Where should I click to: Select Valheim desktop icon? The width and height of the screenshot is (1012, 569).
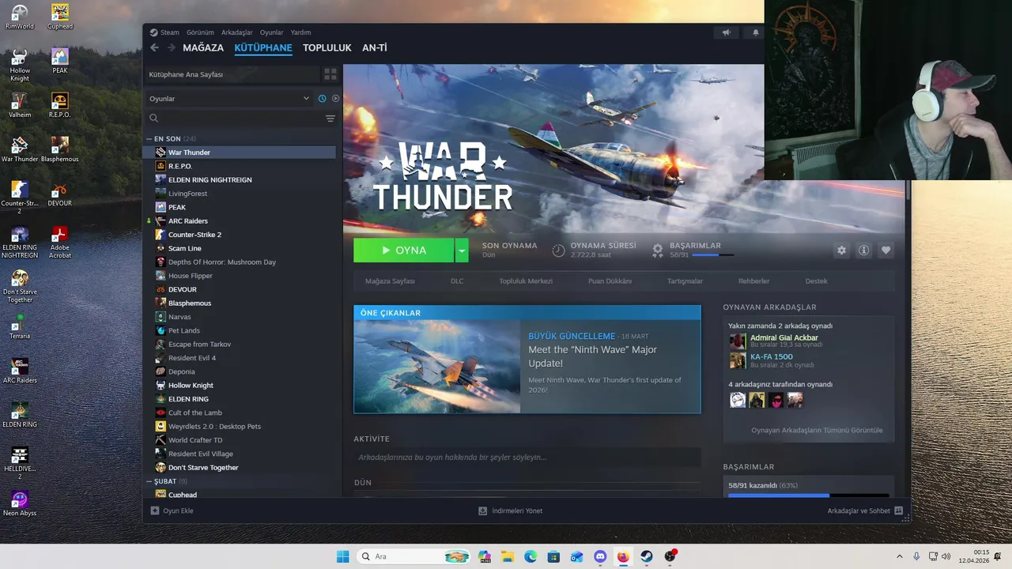pos(20,105)
